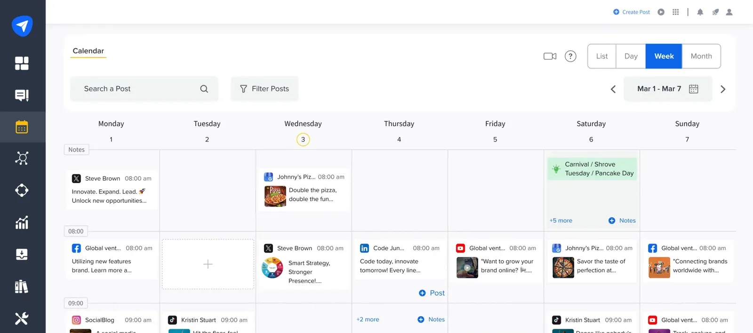This screenshot has height=333, width=753.
Task: Open Steve Brown post on Monday notes row
Action: pyautogui.click(x=112, y=190)
